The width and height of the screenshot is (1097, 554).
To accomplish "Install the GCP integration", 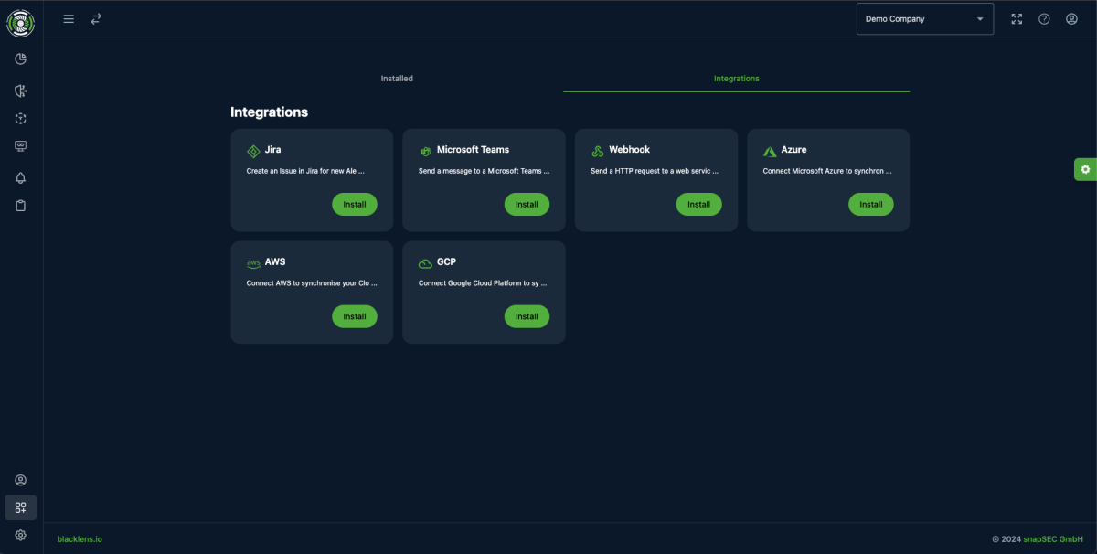I will (x=527, y=316).
